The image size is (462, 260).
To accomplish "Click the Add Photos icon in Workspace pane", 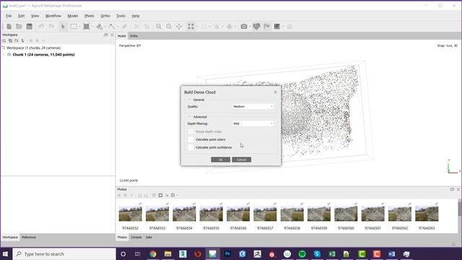I will click(x=10, y=40).
